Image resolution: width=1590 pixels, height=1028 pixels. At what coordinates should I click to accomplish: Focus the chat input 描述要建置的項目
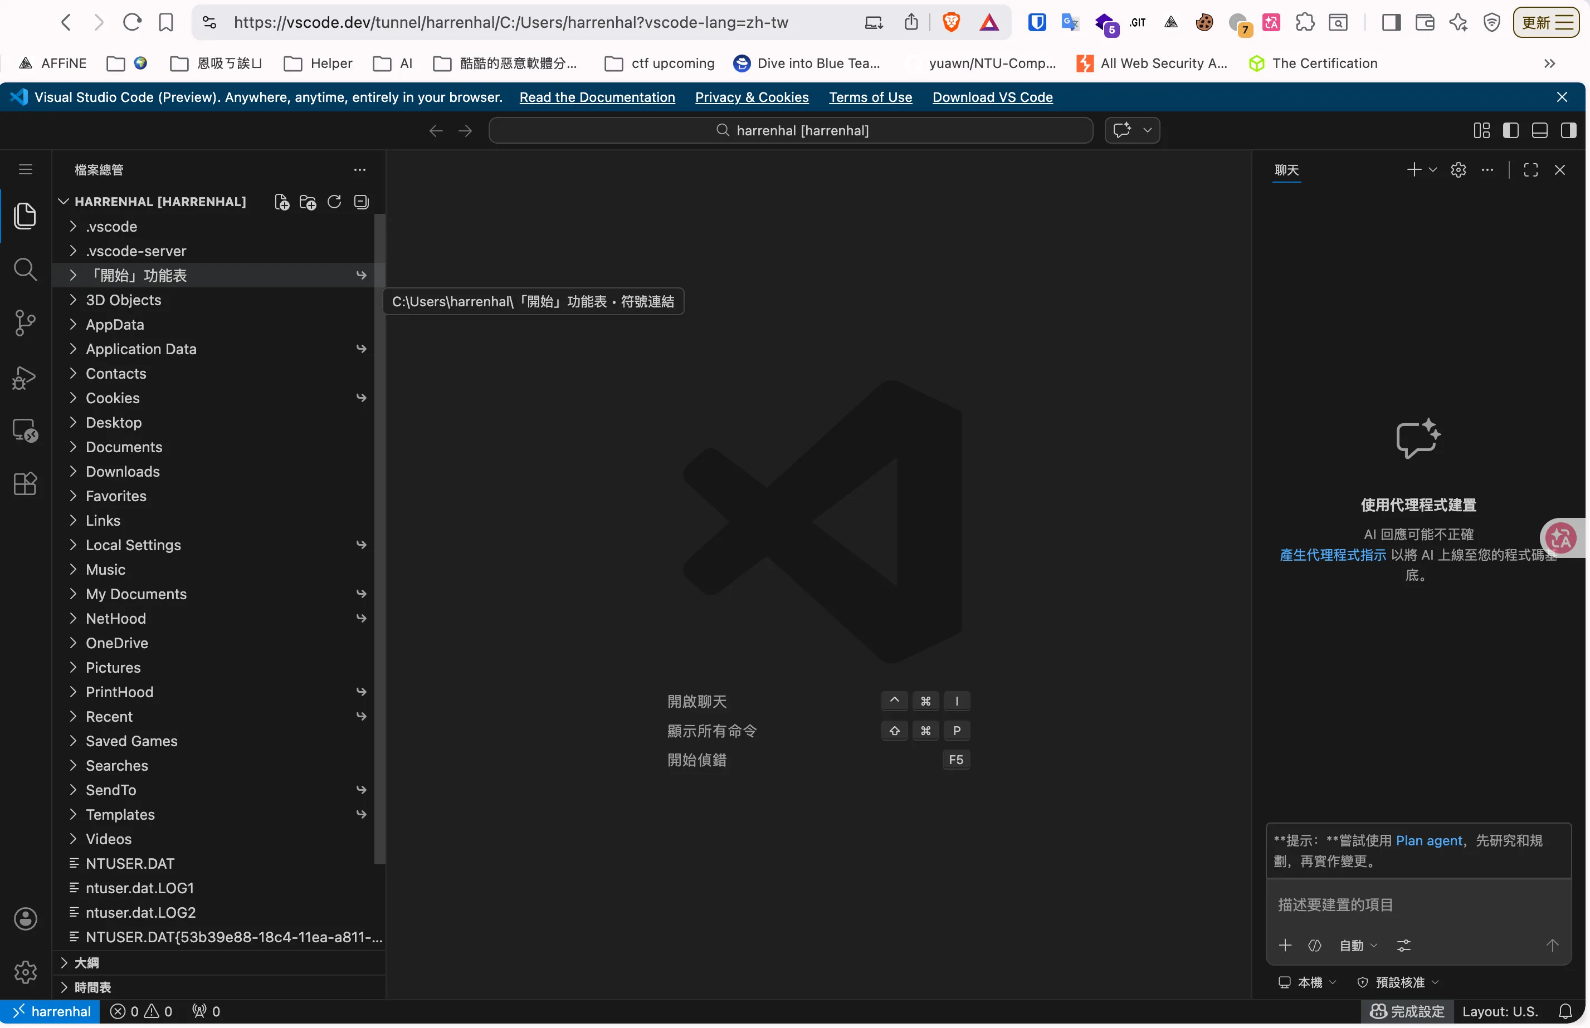1418,904
